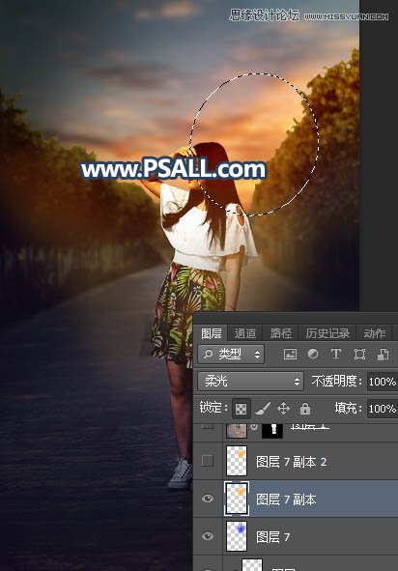This screenshot has height=571, width=398.
Task: Open the 类型 layer filter dropdown
Action: tap(231, 355)
